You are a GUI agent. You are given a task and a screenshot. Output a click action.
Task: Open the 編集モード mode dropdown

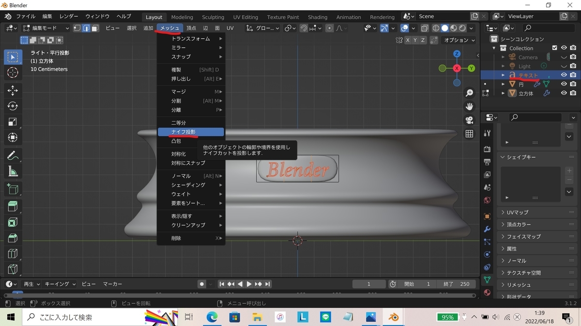(x=46, y=28)
